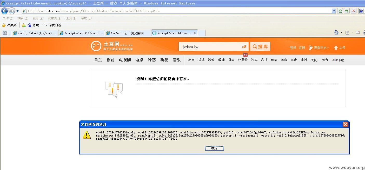Expand the 观看历史 dropdown
The width and height of the screenshot is (365, 170).
[321, 48]
